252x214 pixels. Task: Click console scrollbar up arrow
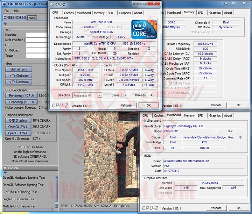pos(56,178)
